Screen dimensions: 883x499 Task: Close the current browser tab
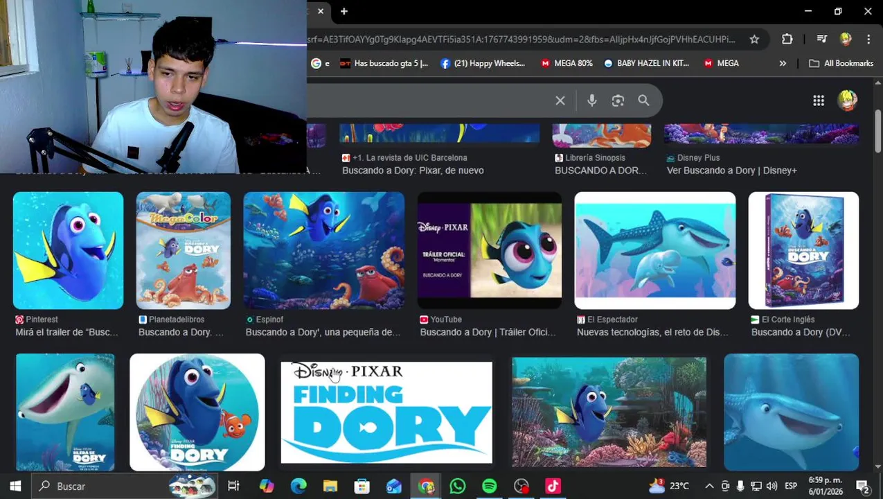(321, 11)
